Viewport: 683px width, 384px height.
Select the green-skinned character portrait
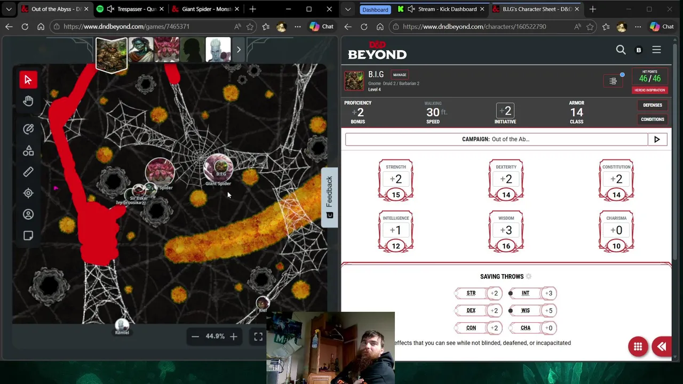tap(141, 50)
